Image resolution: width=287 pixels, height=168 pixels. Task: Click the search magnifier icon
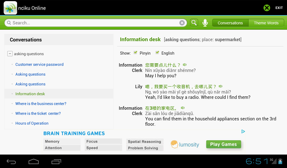click(194, 23)
